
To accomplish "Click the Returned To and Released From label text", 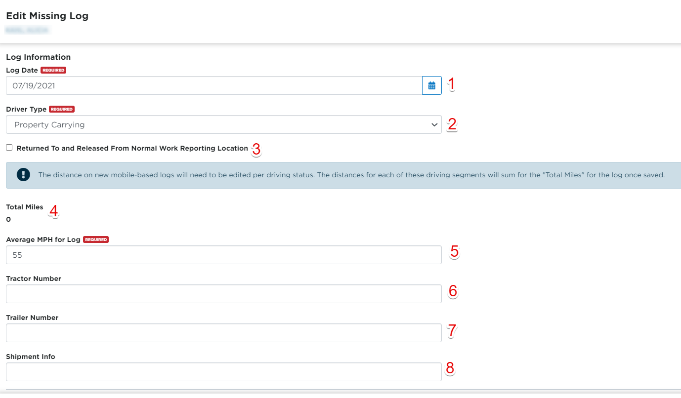I will [x=132, y=148].
